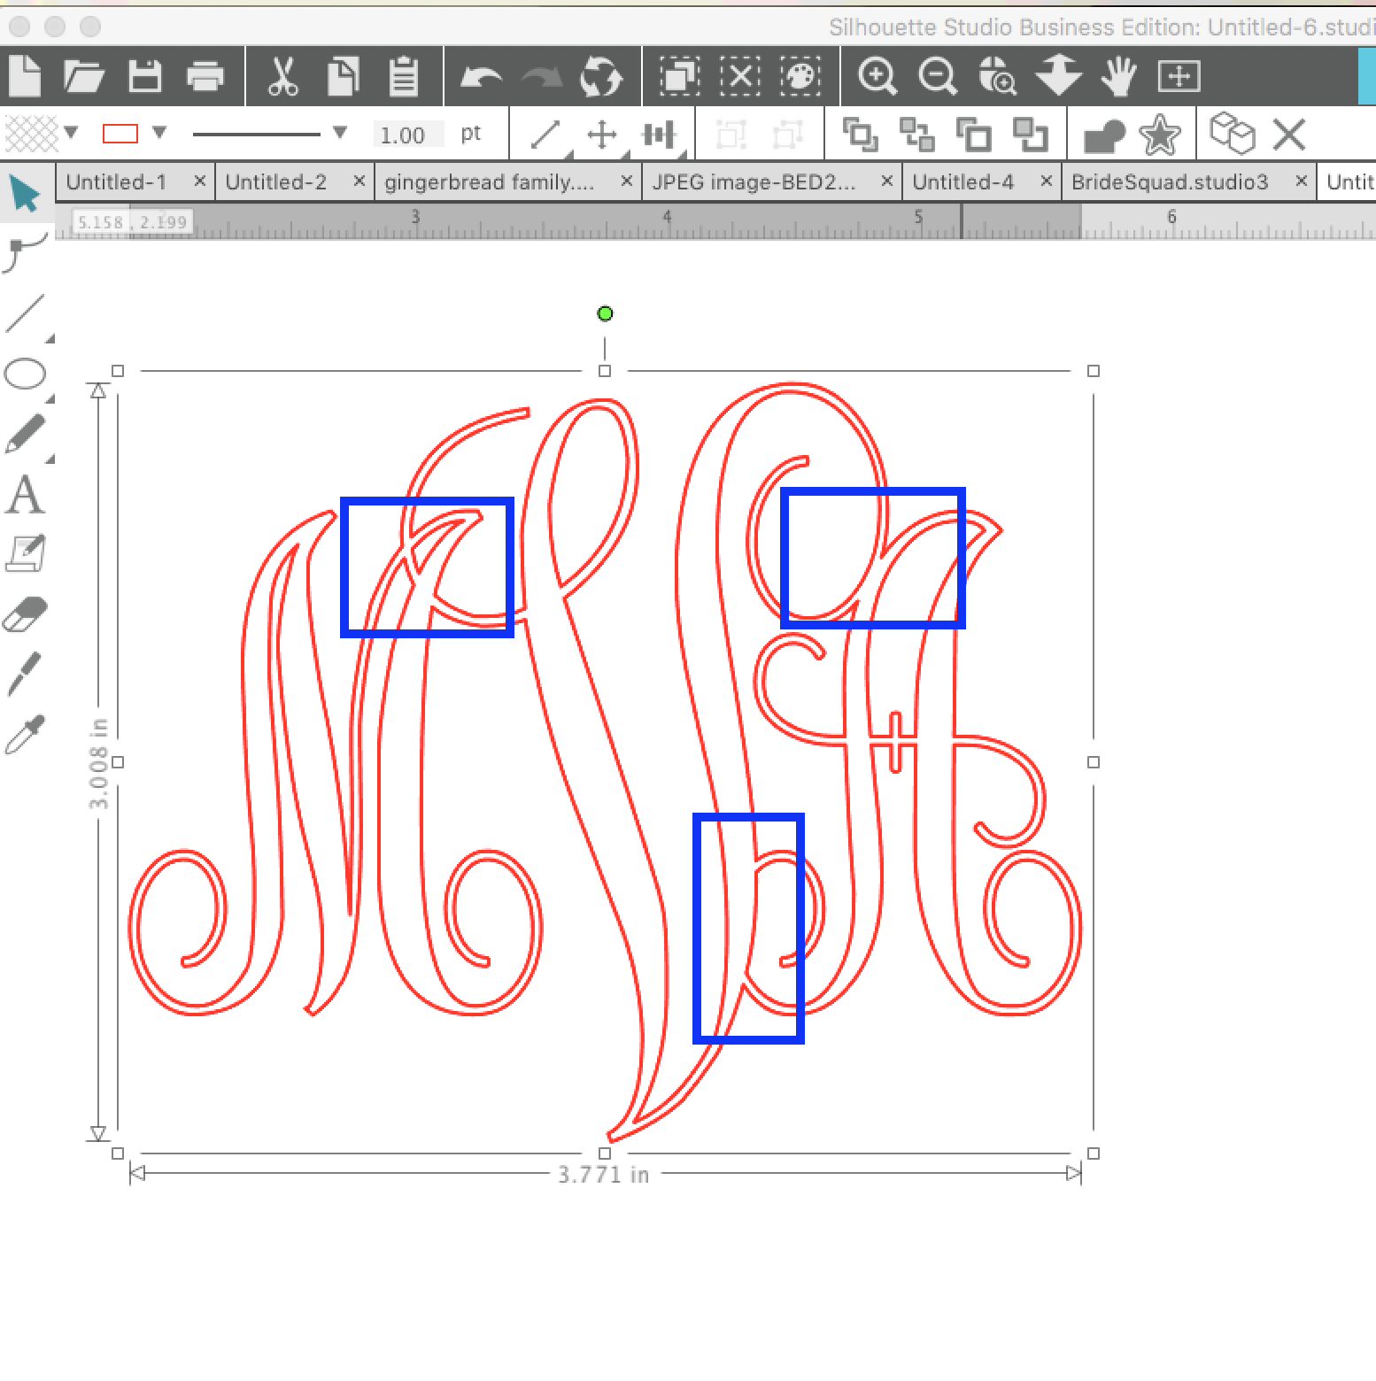Open the gingerbread family document tab
The height and width of the screenshot is (1381, 1376).
pyautogui.click(x=491, y=182)
